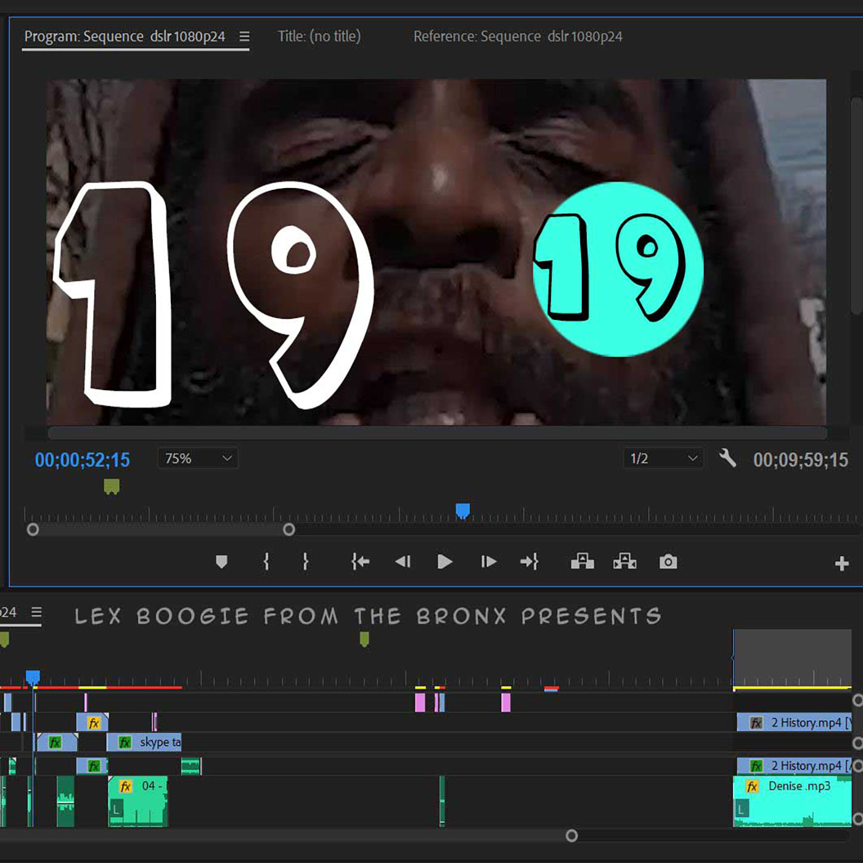Screen dimensions: 863x863
Task: Open the 1/2 playback resolution dropdown
Action: pyautogui.click(x=663, y=459)
